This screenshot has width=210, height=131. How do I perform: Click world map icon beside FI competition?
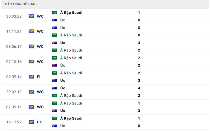pyautogui.click(x=31, y=77)
